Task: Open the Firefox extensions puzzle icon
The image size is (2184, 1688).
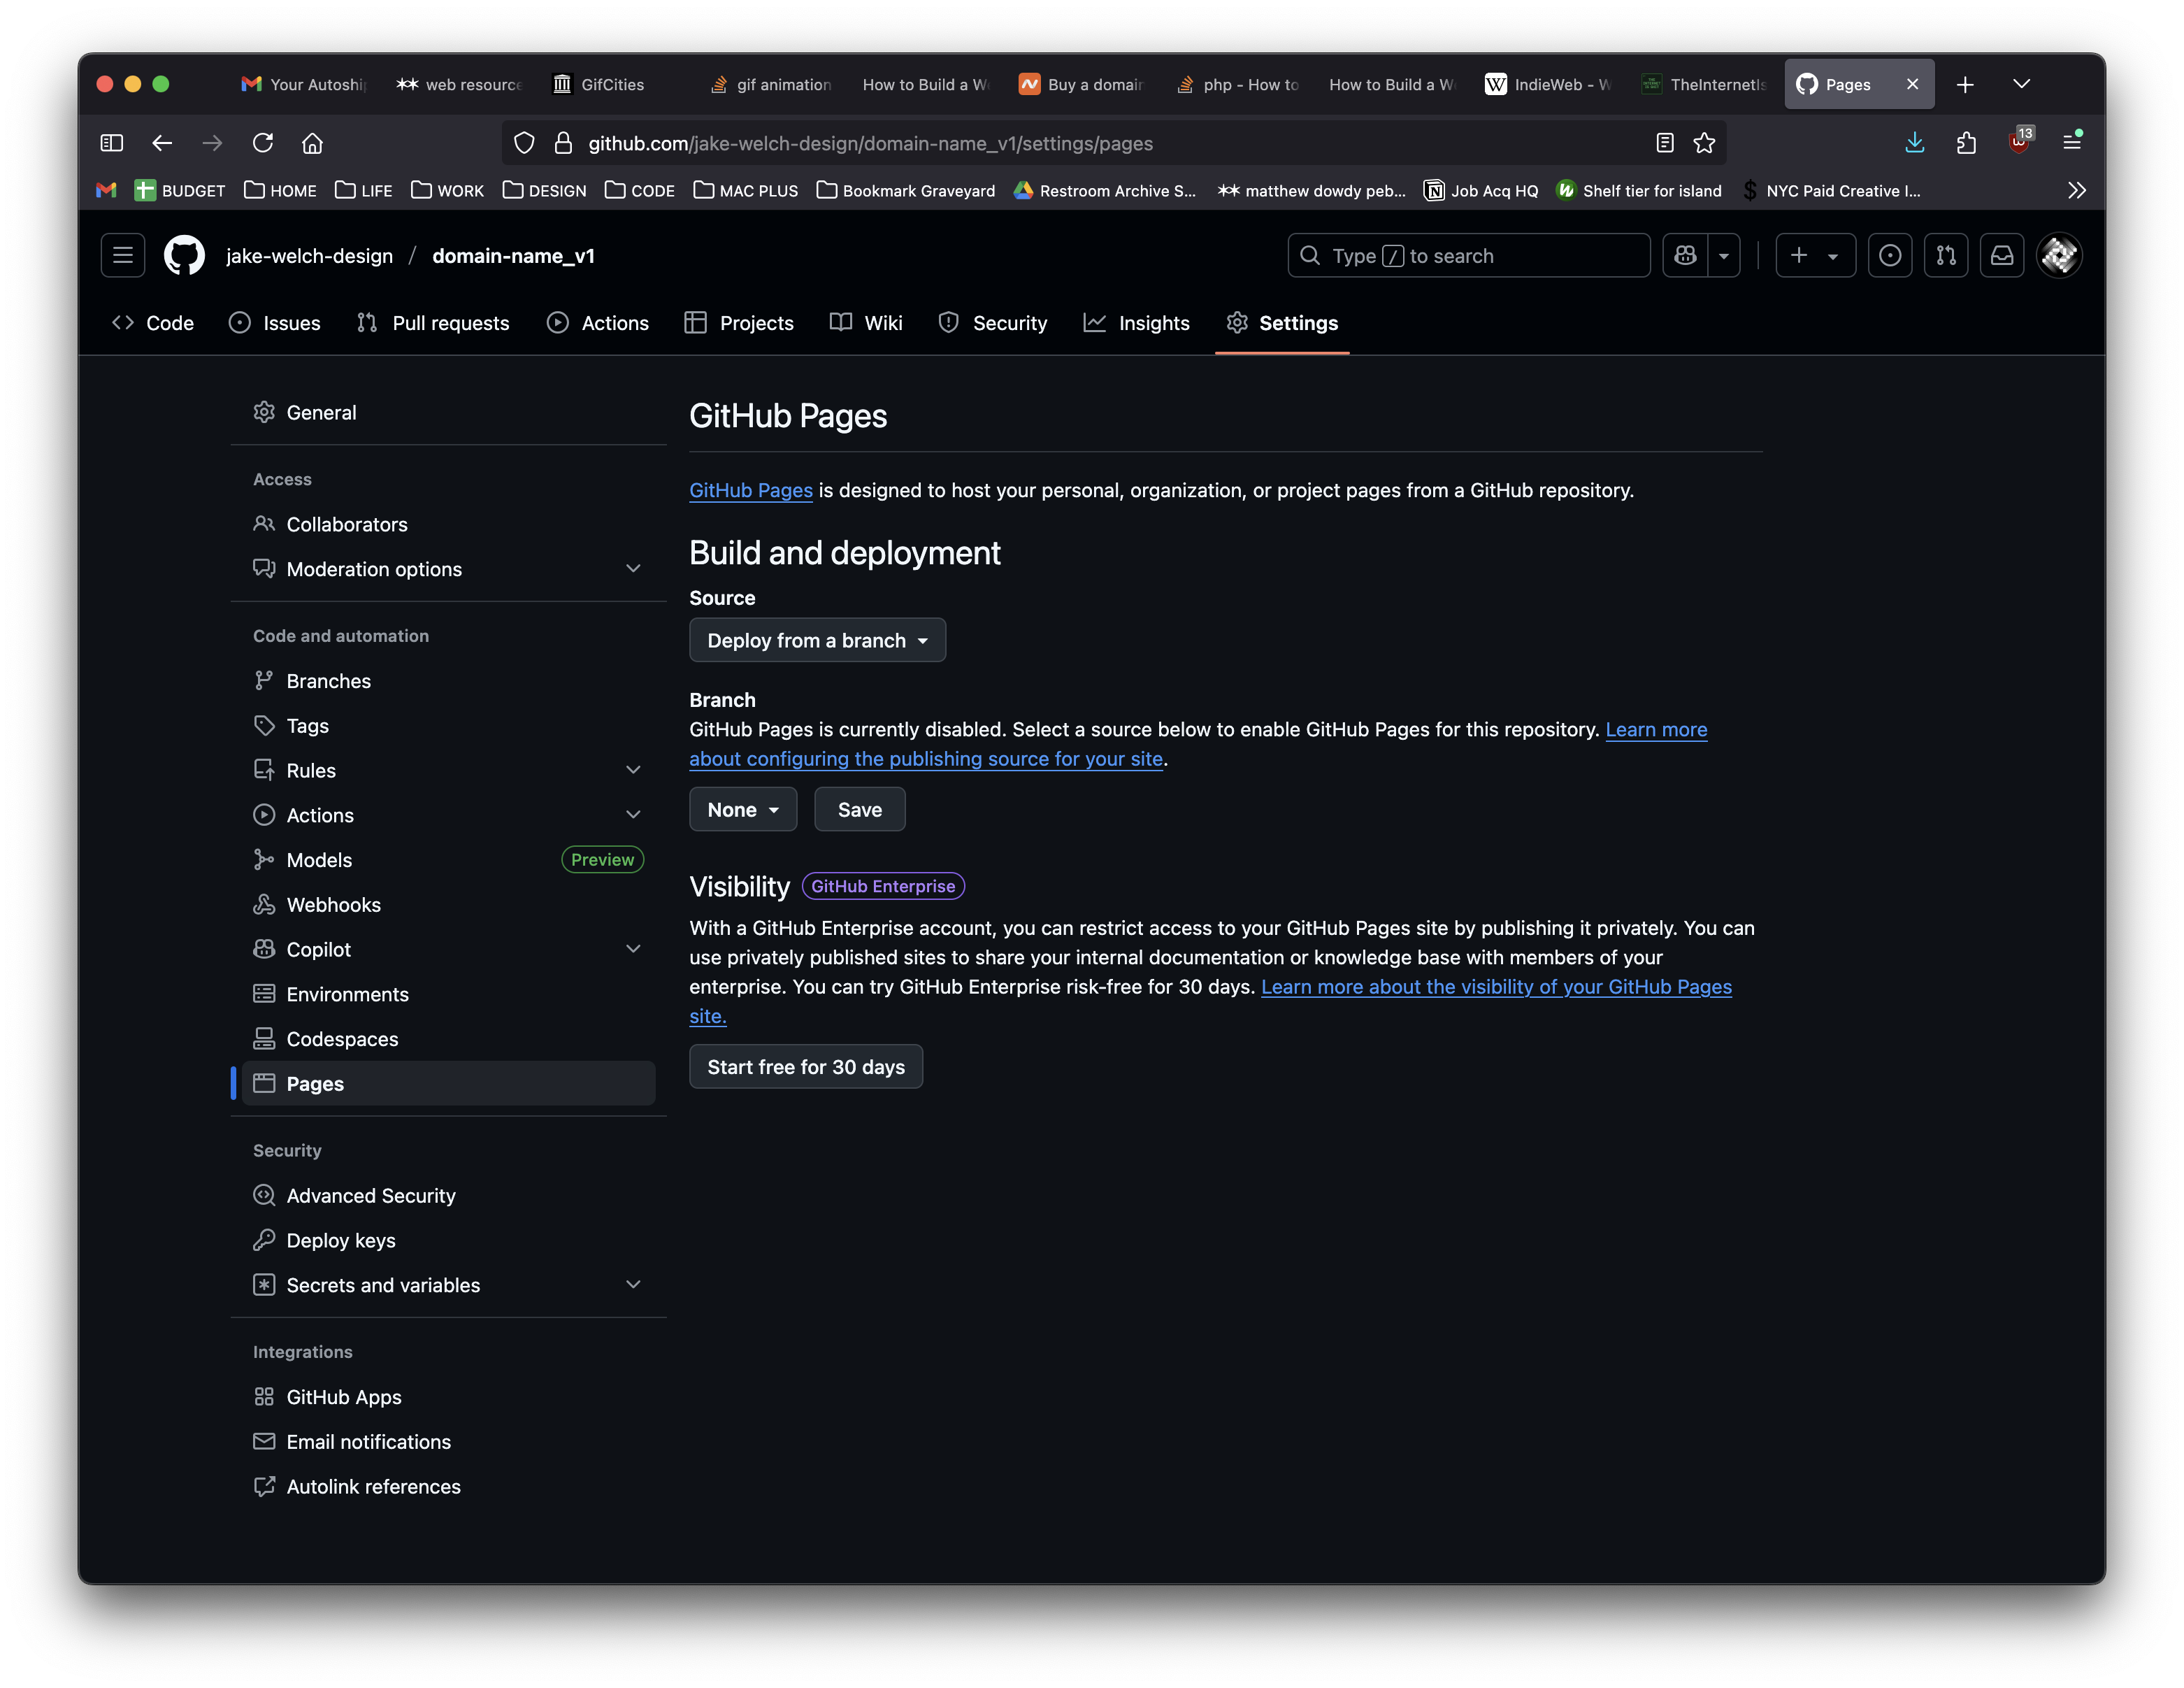Action: (1966, 143)
